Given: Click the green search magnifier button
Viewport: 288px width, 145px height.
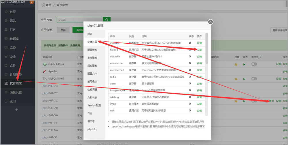Looking at the screenshot, I should [107, 20].
